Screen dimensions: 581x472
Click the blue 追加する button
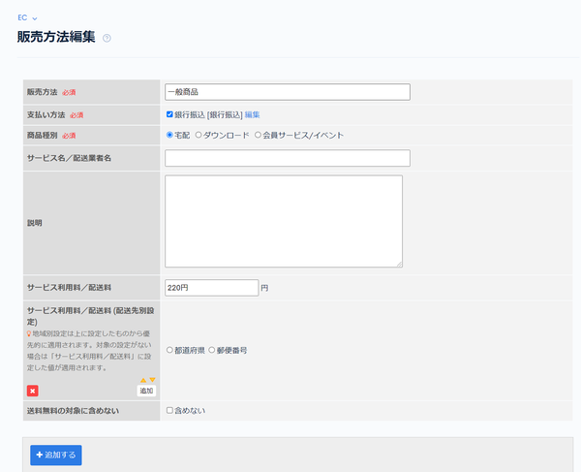(56, 455)
